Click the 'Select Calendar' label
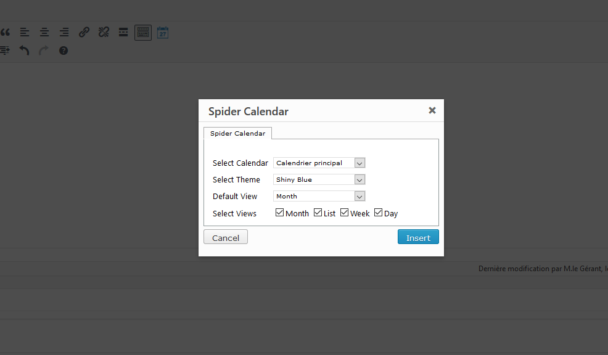Image resolution: width=608 pixels, height=355 pixels. 240,163
